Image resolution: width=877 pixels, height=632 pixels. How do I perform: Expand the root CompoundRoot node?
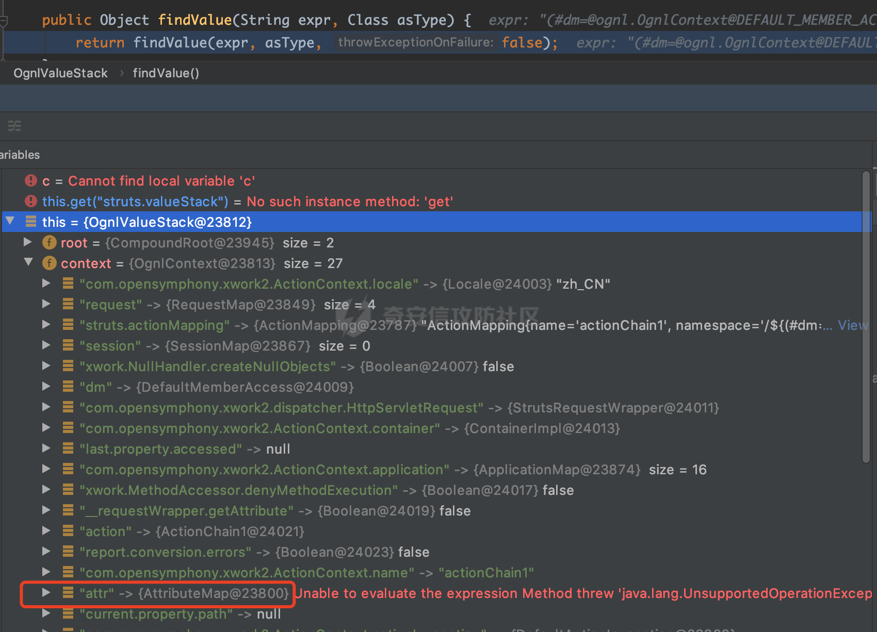point(28,242)
